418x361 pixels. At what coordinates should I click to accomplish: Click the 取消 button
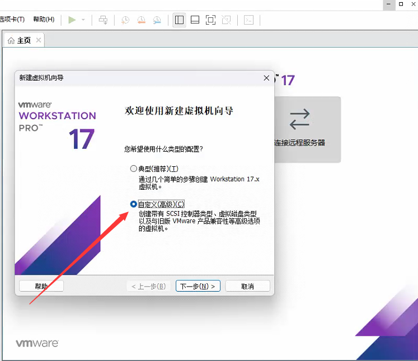pos(248,286)
